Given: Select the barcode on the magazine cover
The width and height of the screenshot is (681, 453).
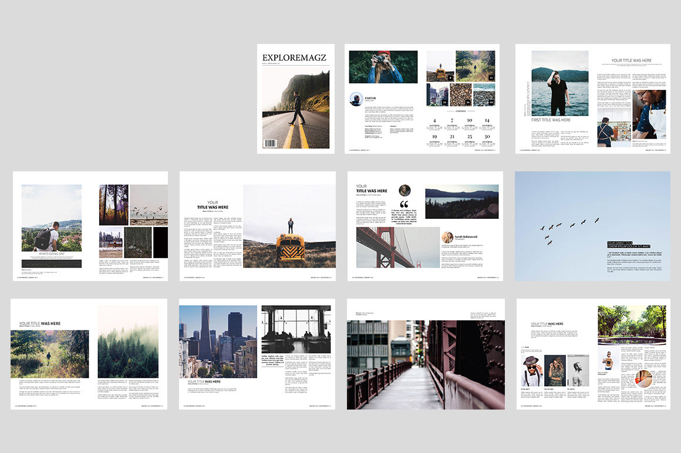Looking at the screenshot, I should pyautogui.click(x=270, y=144).
